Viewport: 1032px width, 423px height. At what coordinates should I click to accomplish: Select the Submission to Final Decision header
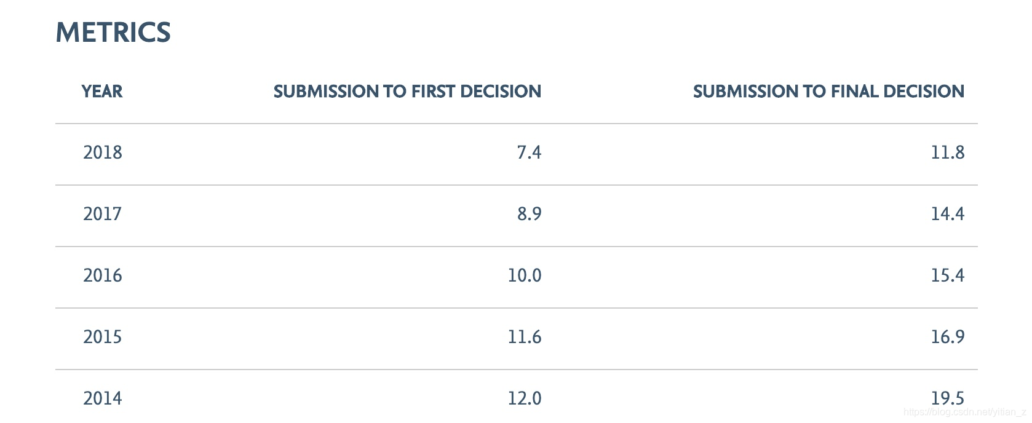[x=828, y=92]
